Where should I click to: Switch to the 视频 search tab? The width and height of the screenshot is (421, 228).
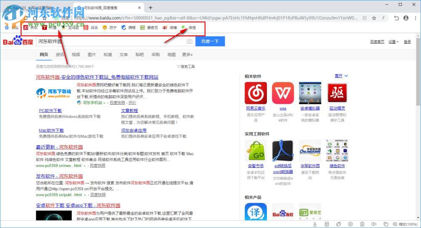(x=76, y=54)
